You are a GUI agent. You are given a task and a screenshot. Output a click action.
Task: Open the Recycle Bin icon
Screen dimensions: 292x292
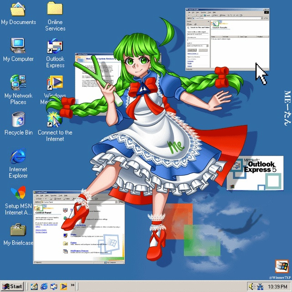[x=18, y=120]
